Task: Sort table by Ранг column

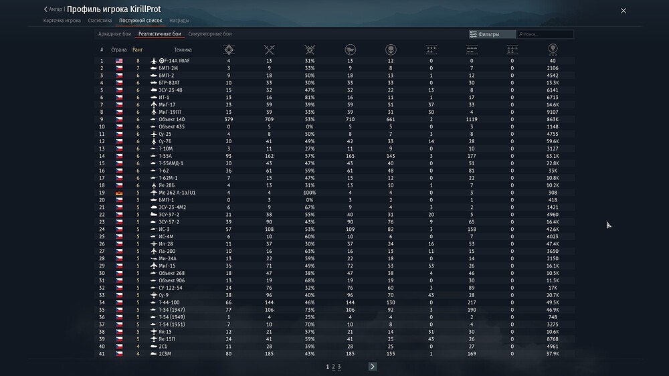Action: pos(137,50)
